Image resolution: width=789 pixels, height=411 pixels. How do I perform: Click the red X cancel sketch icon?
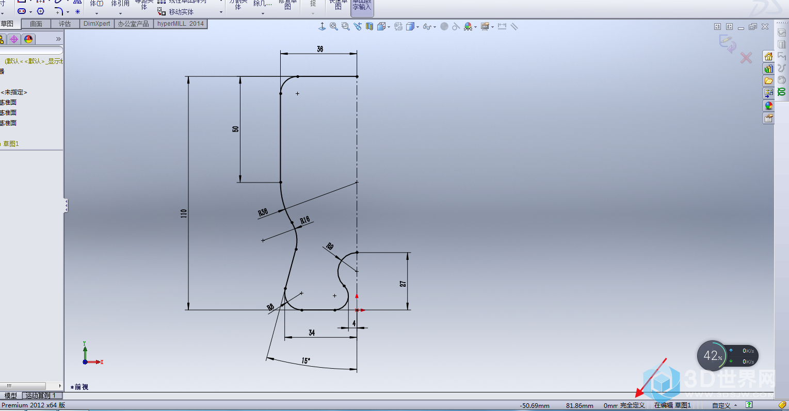746,58
